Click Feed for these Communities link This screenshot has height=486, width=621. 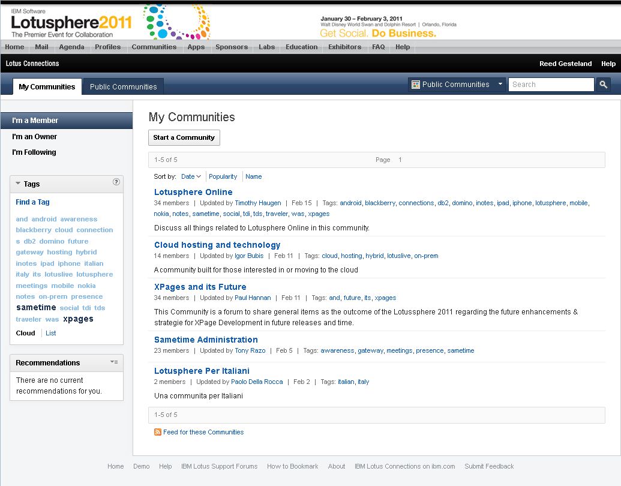203,432
